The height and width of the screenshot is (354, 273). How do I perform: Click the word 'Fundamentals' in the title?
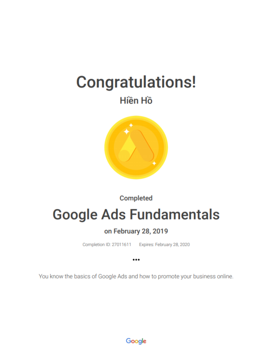coord(175,214)
